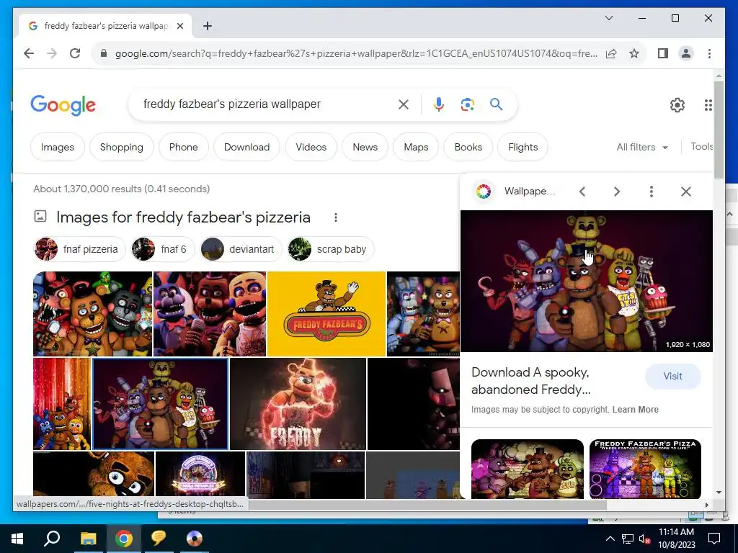Close the image preview panel

coord(686,192)
